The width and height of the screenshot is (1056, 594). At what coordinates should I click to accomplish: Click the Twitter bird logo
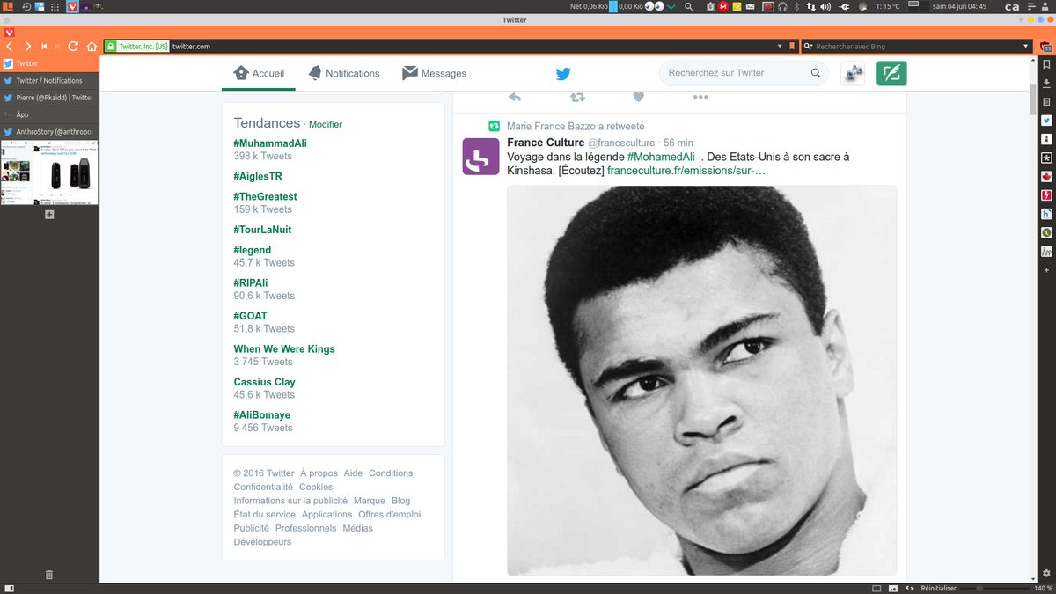563,73
